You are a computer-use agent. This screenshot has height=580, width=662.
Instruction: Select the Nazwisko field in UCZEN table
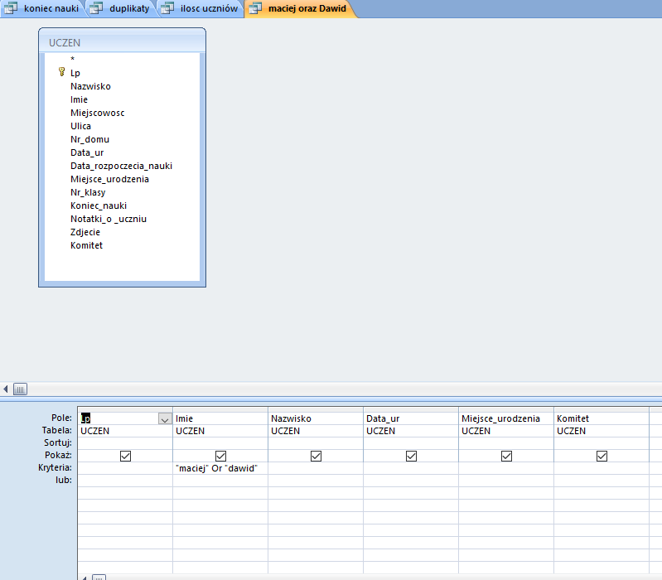[x=90, y=86]
